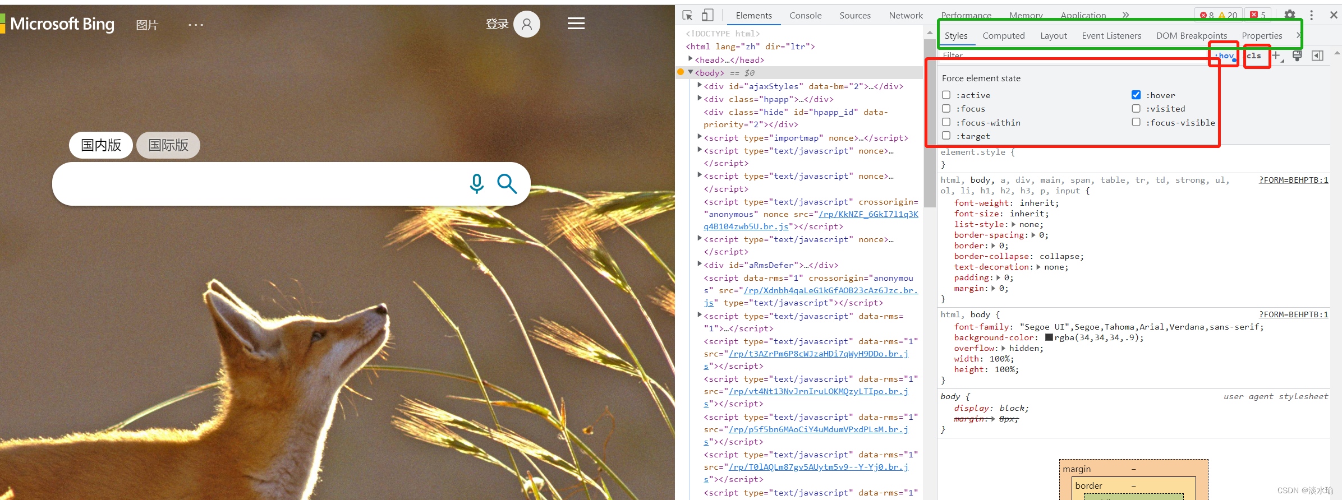
Task: Click the Bing user avatar icon
Action: (527, 24)
